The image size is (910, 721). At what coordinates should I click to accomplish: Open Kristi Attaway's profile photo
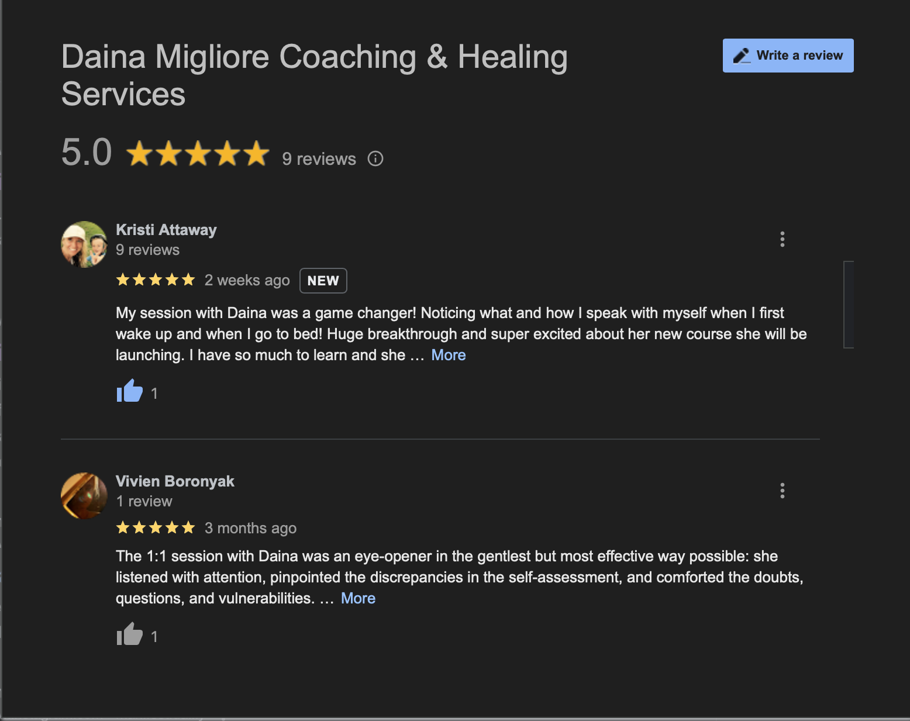pyautogui.click(x=84, y=244)
